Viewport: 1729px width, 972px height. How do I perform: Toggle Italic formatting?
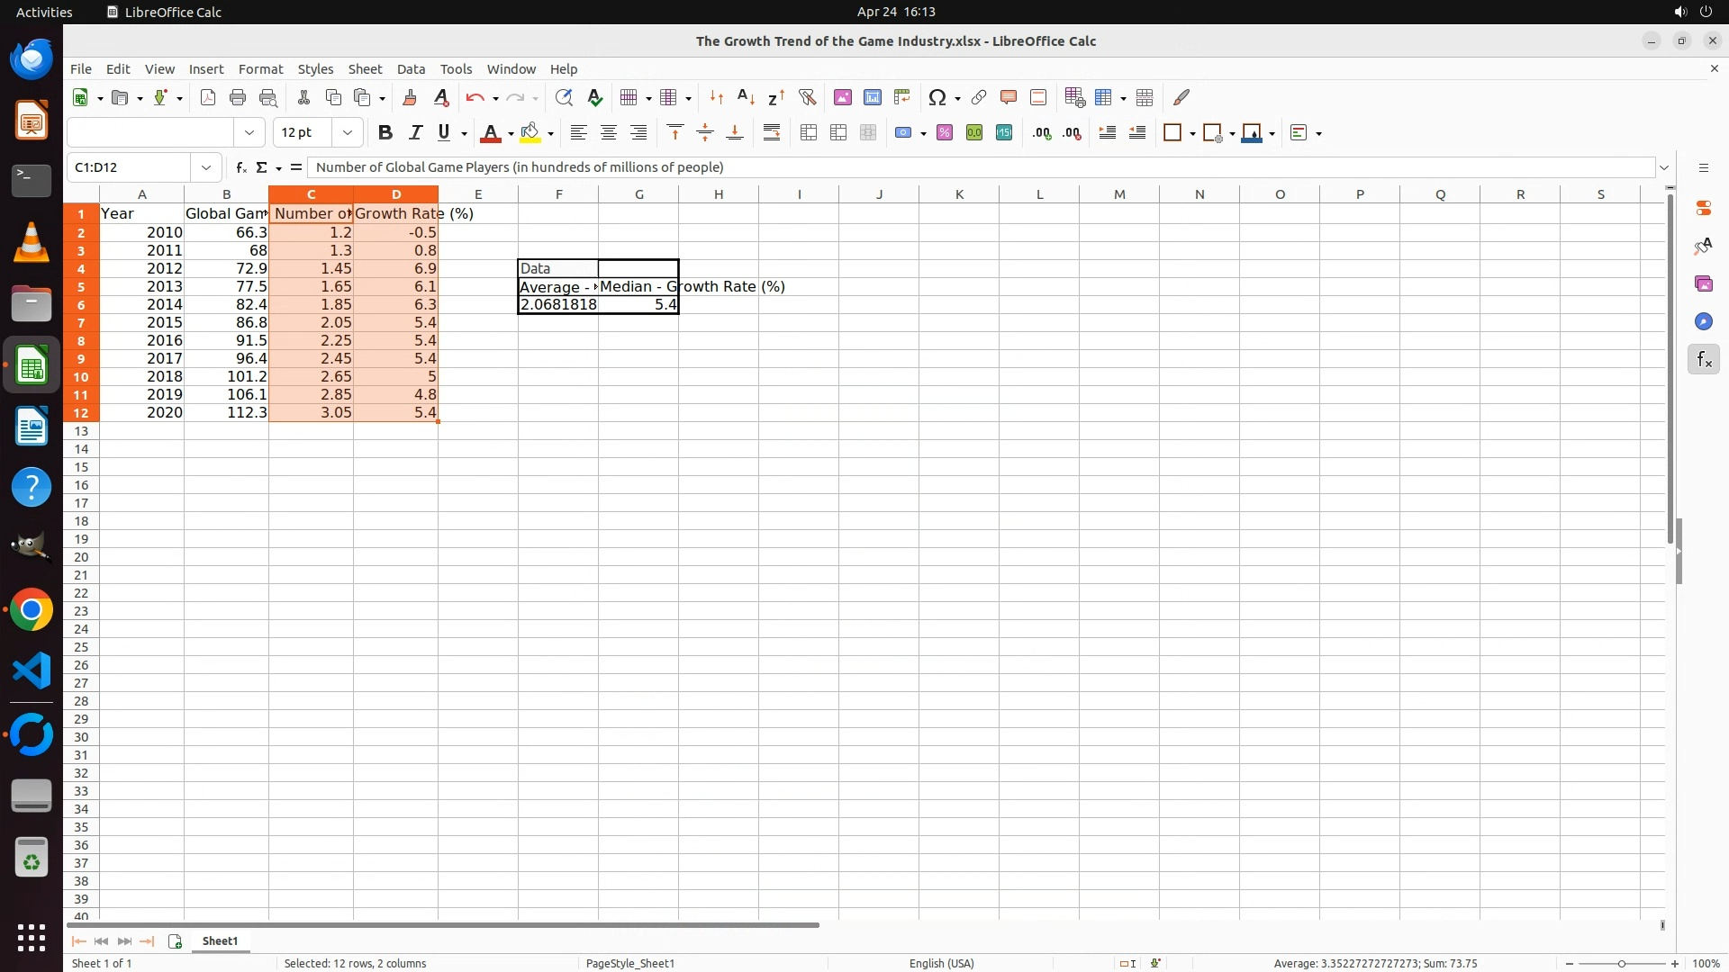coord(414,133)
